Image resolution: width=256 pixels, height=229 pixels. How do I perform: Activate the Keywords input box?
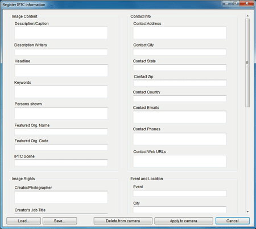click(x=61, y=92)
